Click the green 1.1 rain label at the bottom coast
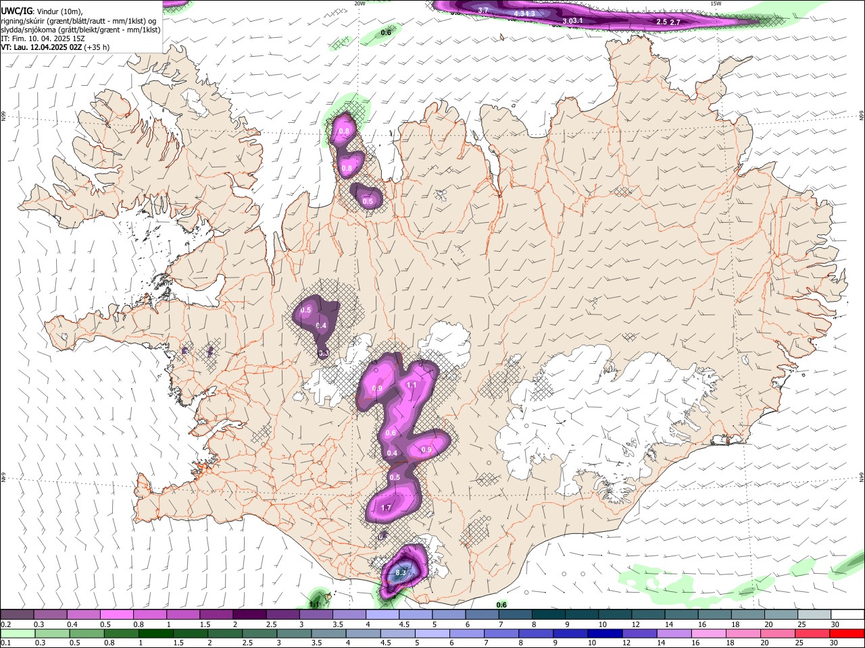The image size is (865, 648). [x=314, y=604]
